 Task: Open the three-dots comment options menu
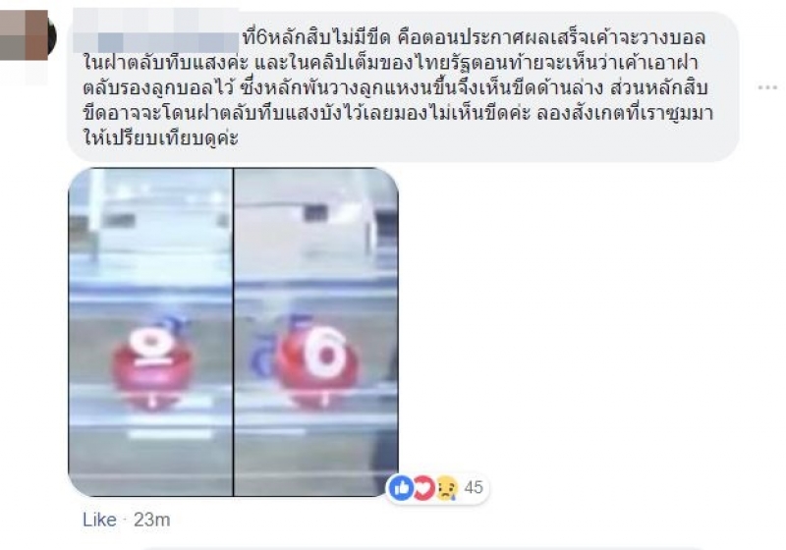pyautogui.click(x=767, y=87)
